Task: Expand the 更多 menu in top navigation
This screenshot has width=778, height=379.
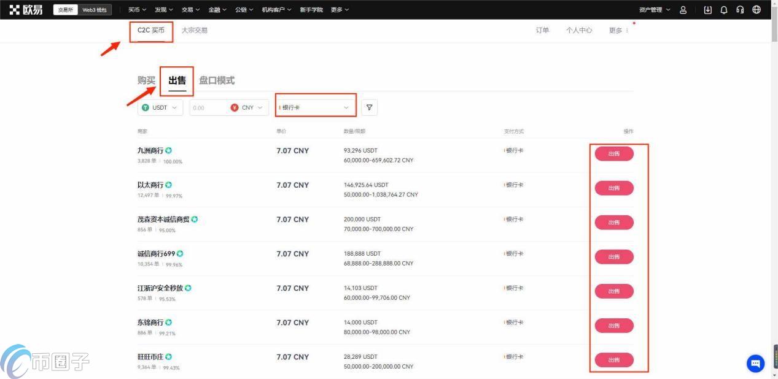Action: click(x=340, y=10)
